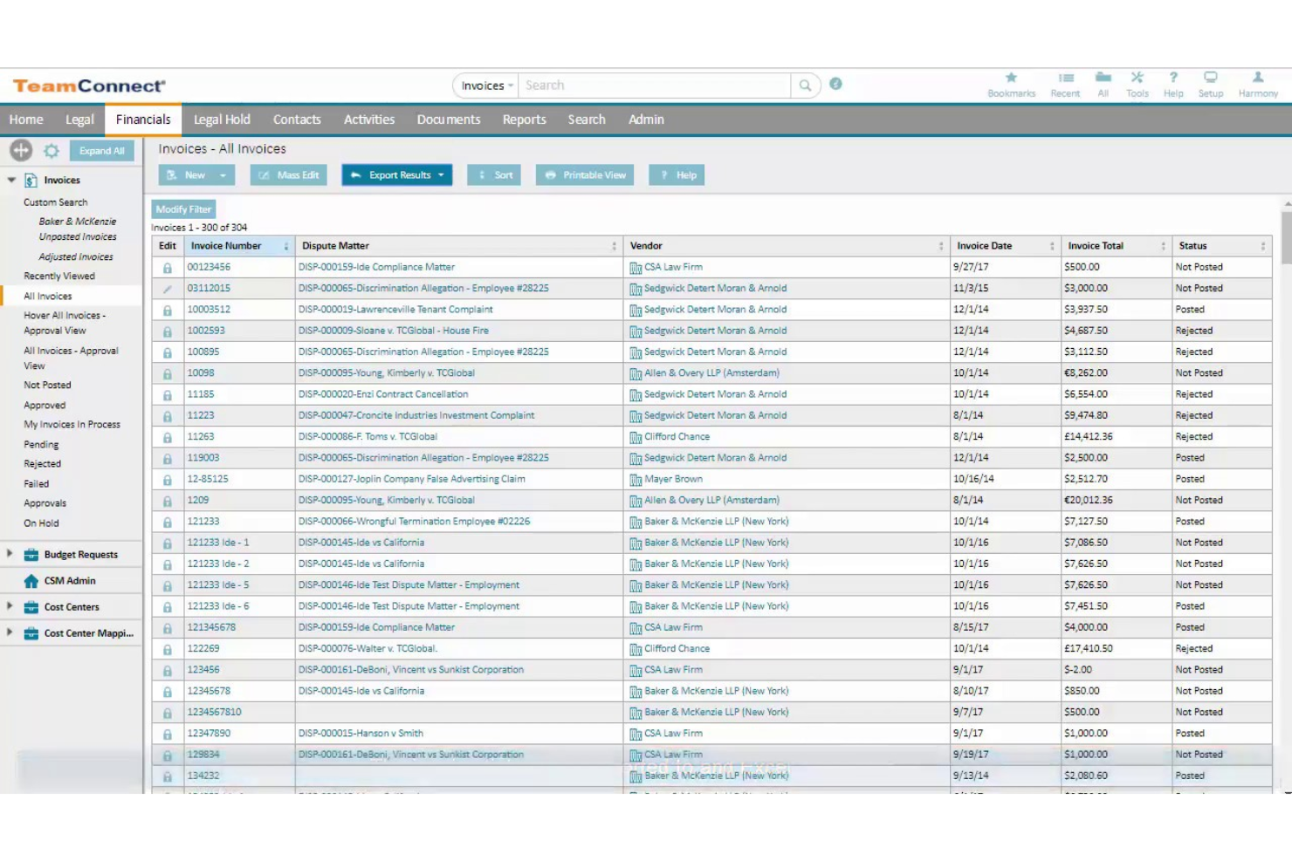This screenshot has height=861, width=1292.
Task: Expand the Cost Centers tree node
Action: pyautogui.click(x=10, y=606)
